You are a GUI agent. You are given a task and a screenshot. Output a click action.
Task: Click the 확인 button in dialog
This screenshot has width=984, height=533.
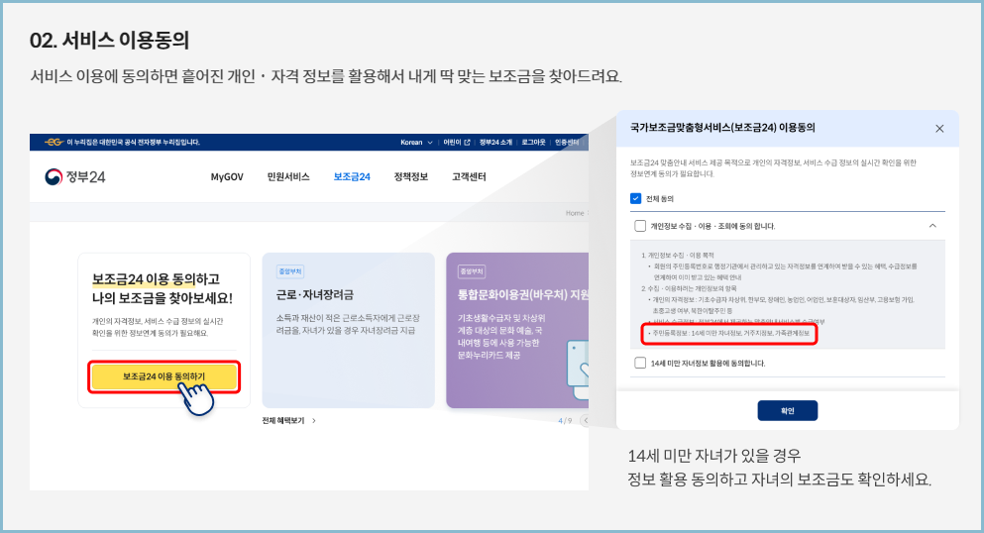click(x=788, y=411)
